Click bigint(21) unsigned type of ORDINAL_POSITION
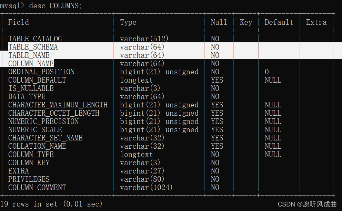 tap(159, 72)
